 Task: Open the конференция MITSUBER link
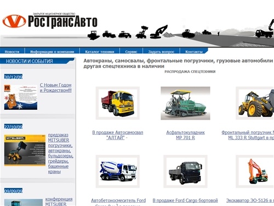pos(59,202)
